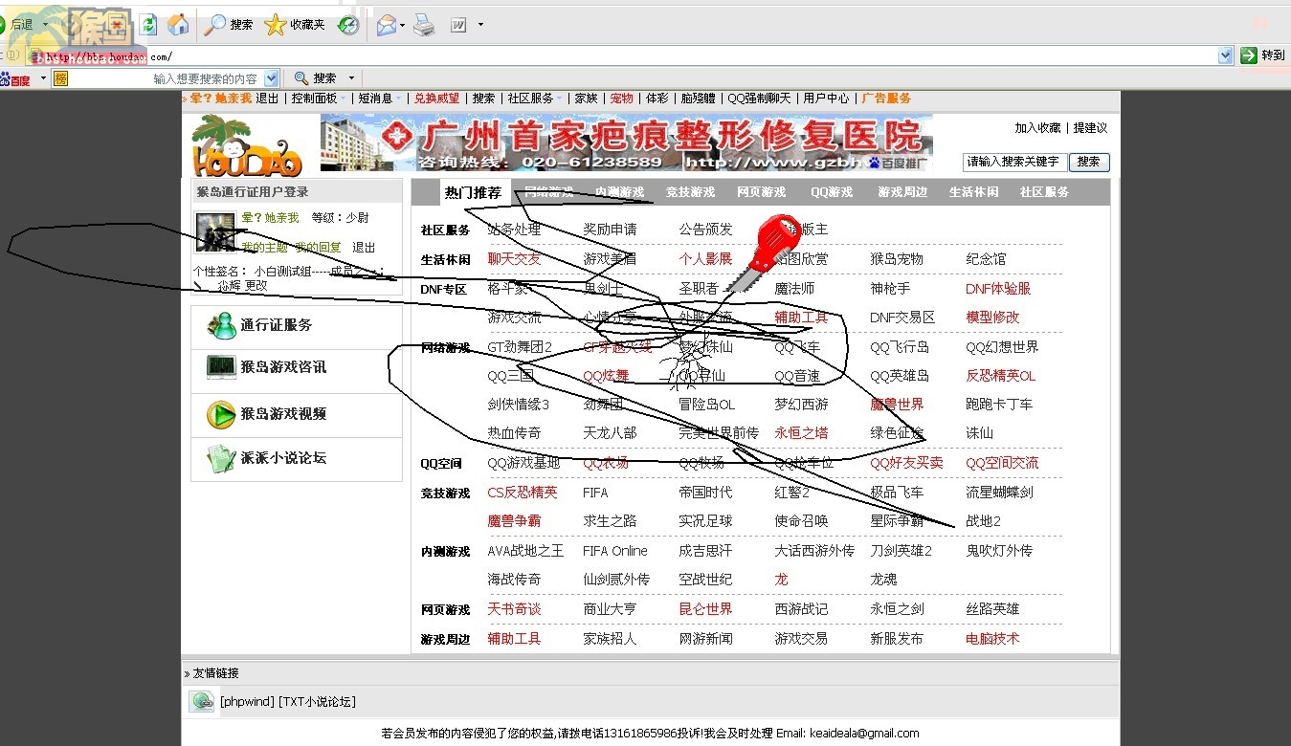Open the AVA战地之王 forum link
The image size is (1291, 746).
(525, 551)
